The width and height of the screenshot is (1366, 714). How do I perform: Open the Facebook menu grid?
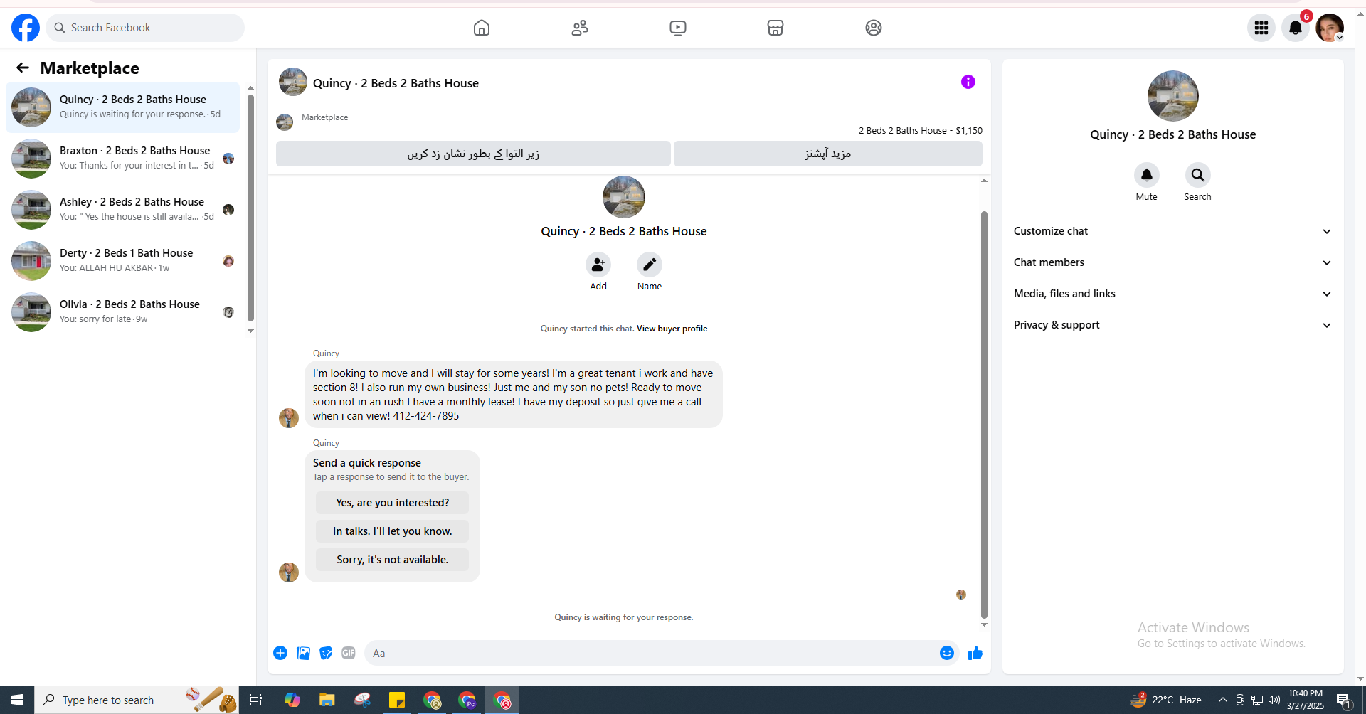(x=1261, y=28)
